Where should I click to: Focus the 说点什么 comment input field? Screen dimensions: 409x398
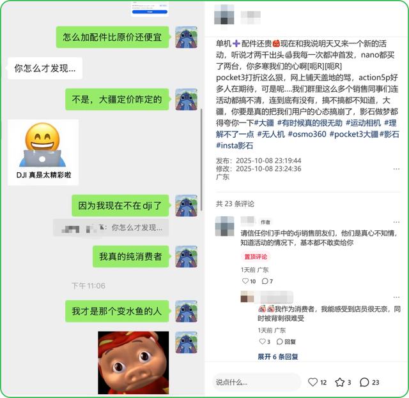coord(257,382)
